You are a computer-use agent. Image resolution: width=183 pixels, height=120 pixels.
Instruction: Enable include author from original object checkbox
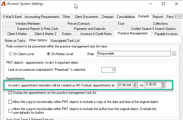[x=10, y=111]
